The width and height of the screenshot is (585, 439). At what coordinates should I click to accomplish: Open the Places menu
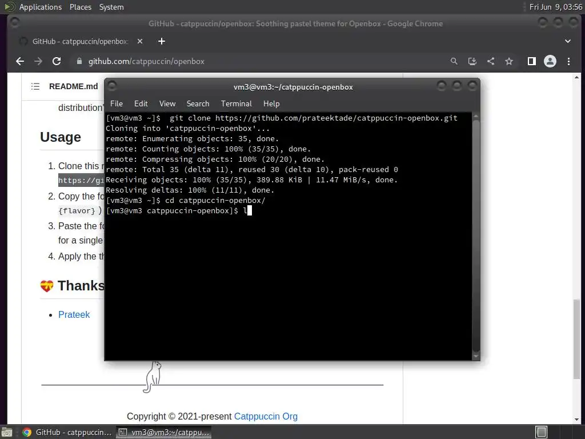point(80,7)
